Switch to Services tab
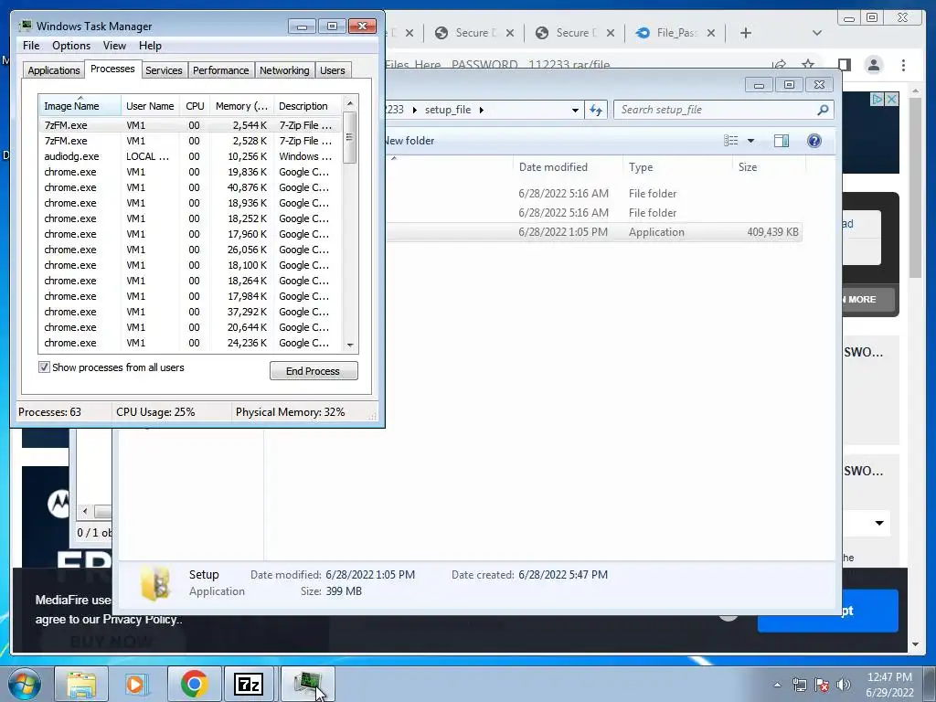 [x=164, y=70]
